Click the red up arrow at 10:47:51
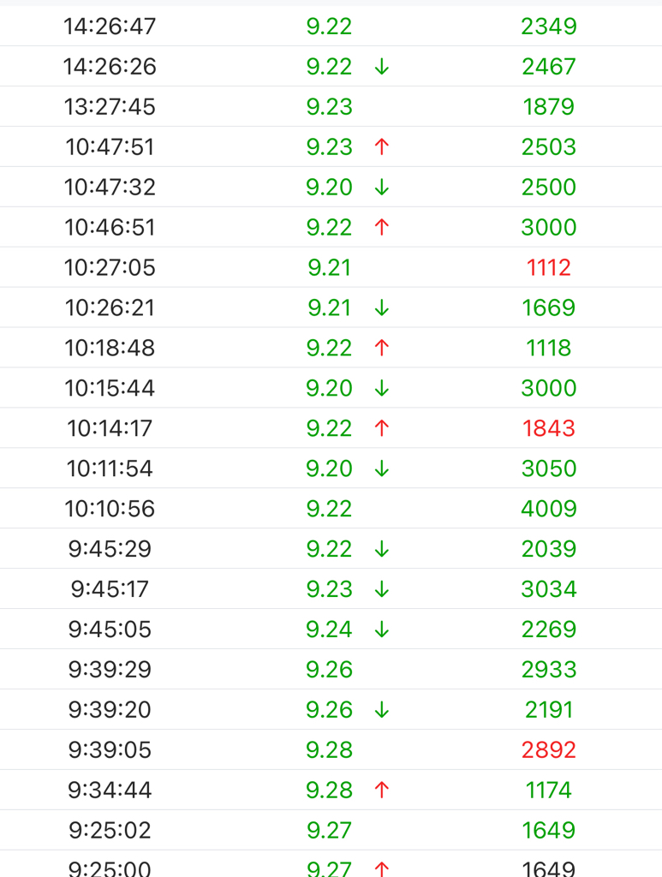662x877 pixels. click(382, 147)
